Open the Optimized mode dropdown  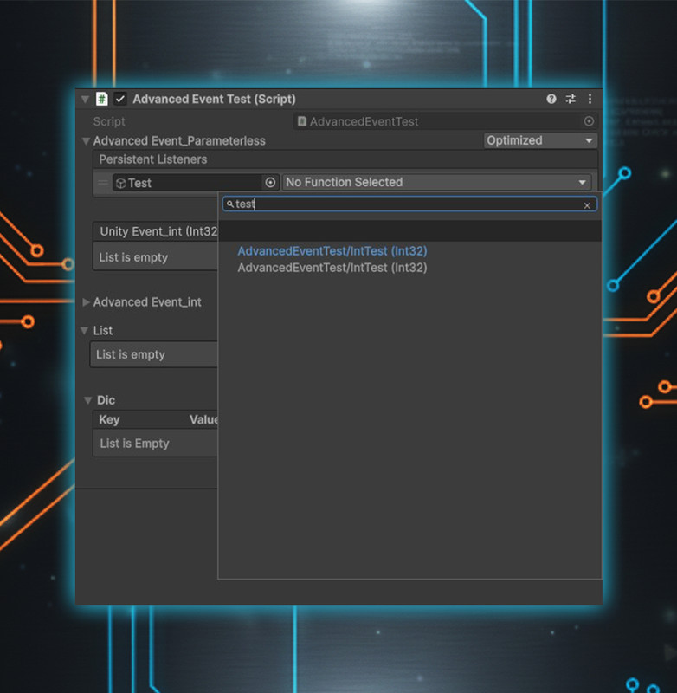pos(540,140)
